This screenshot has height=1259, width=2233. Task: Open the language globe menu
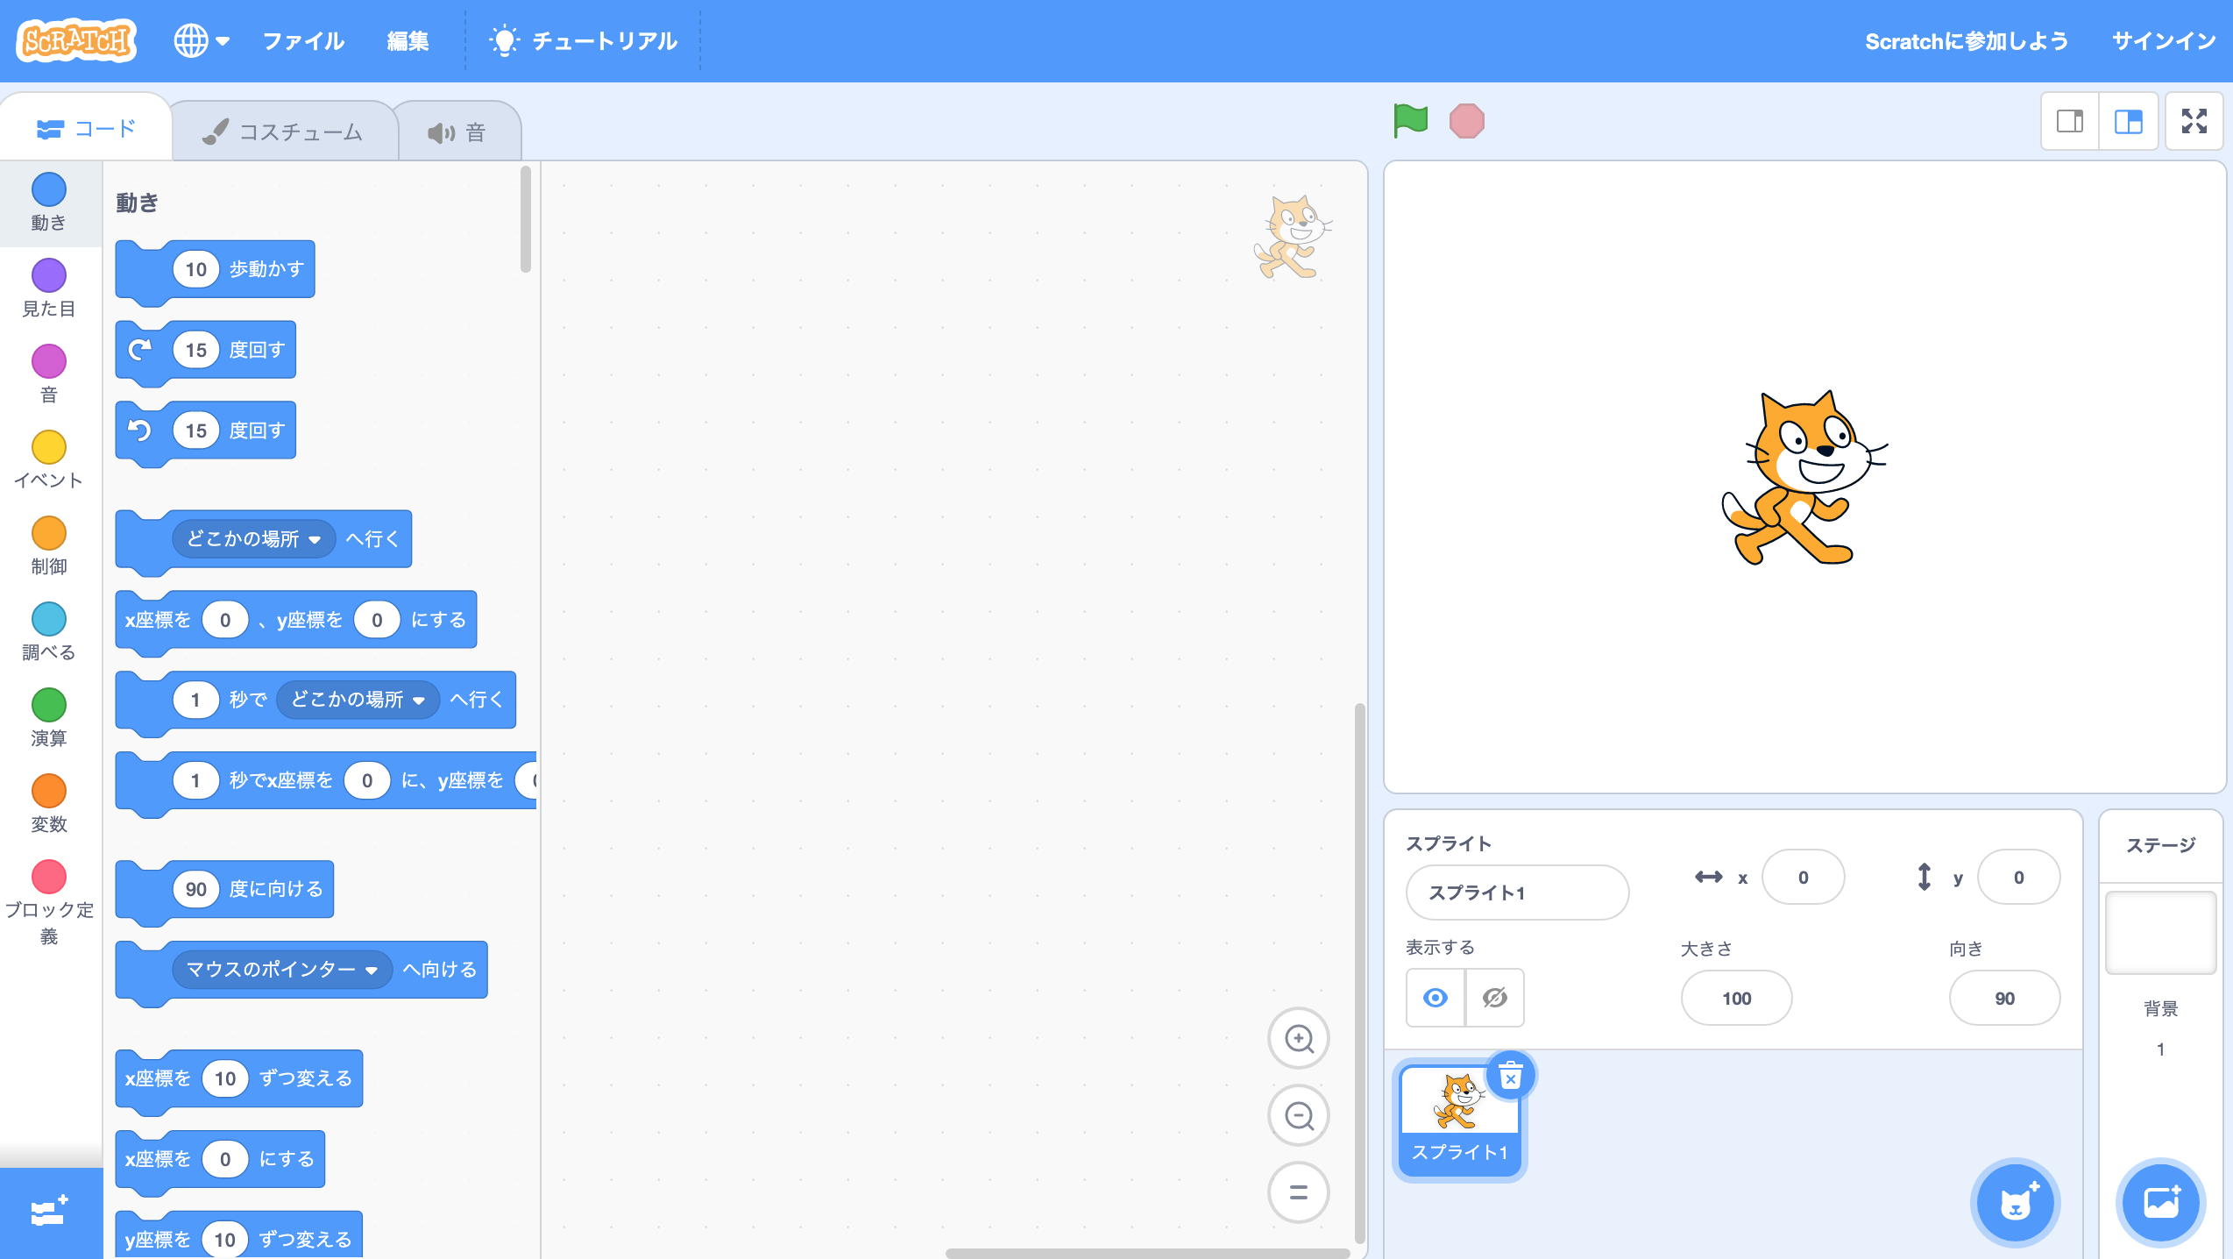tap(201, 40)
